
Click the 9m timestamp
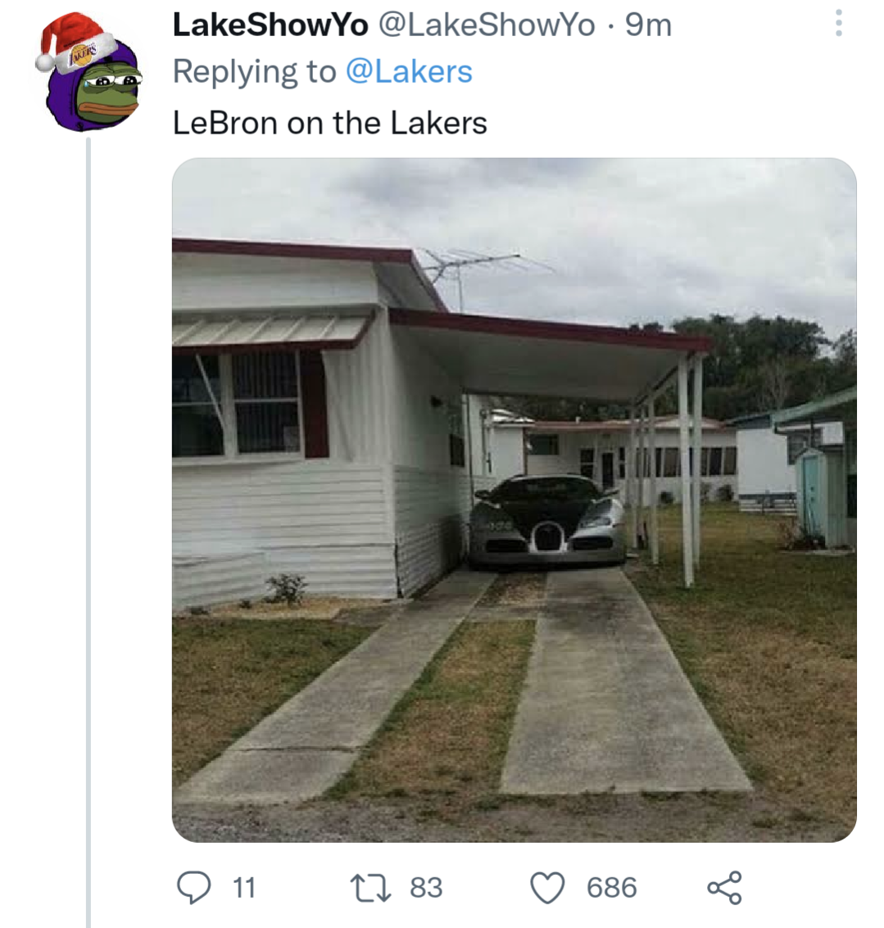coord(649,25)
